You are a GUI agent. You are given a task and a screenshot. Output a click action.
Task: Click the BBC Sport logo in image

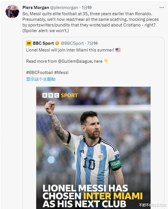(60, 95)
